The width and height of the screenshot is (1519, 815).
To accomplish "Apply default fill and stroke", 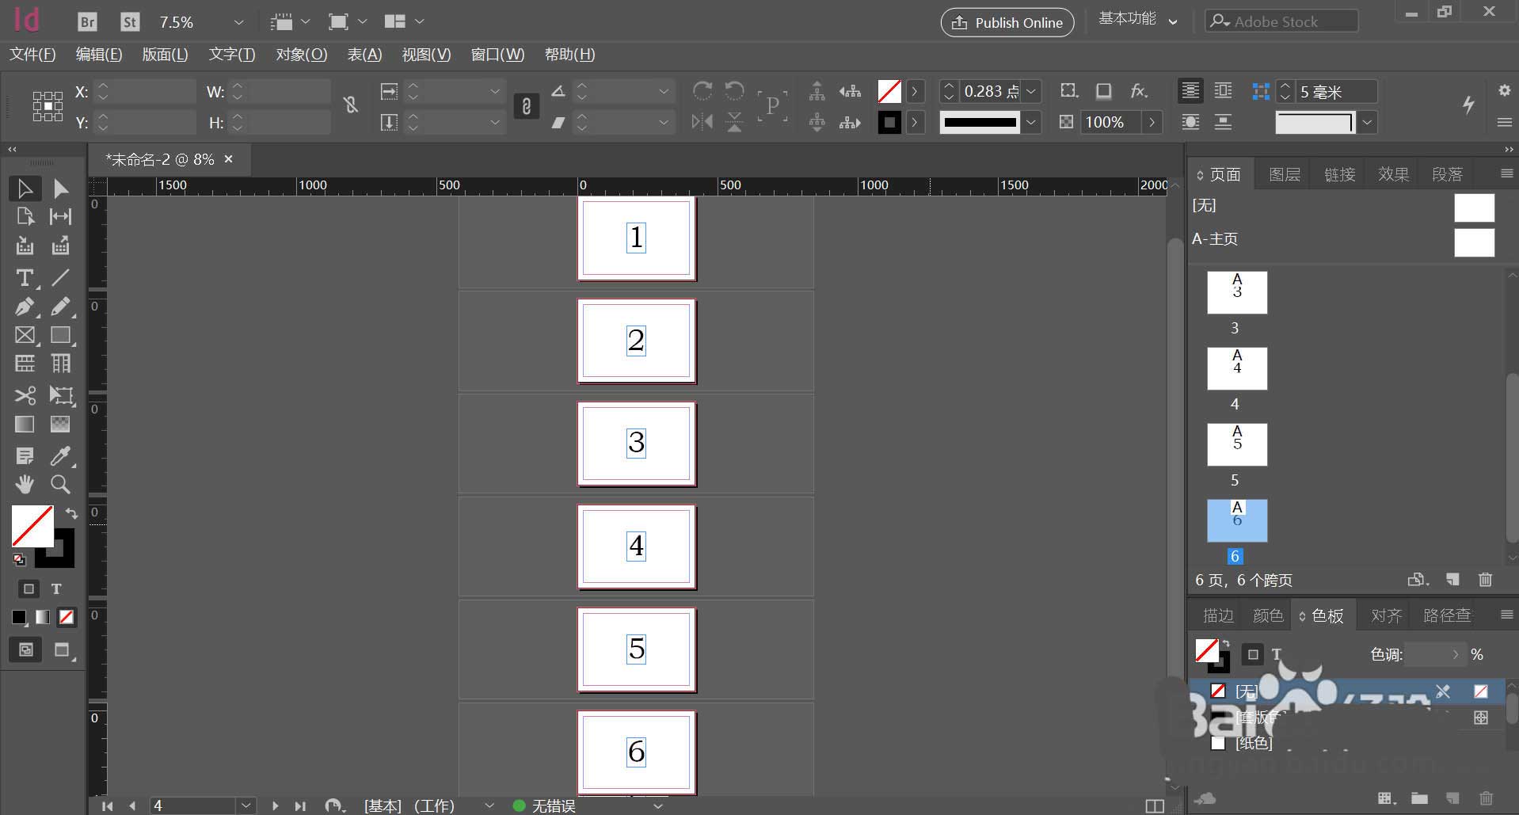I will (19, 560).
